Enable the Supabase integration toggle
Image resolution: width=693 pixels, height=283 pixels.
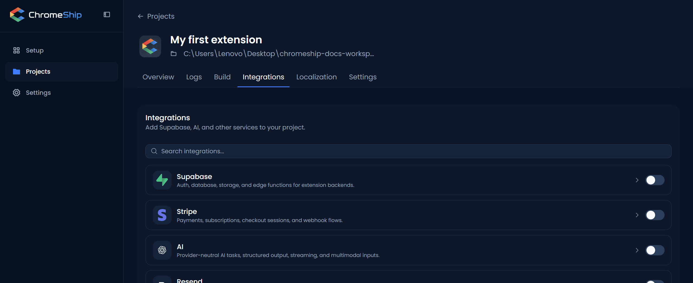tap(655, 180)
